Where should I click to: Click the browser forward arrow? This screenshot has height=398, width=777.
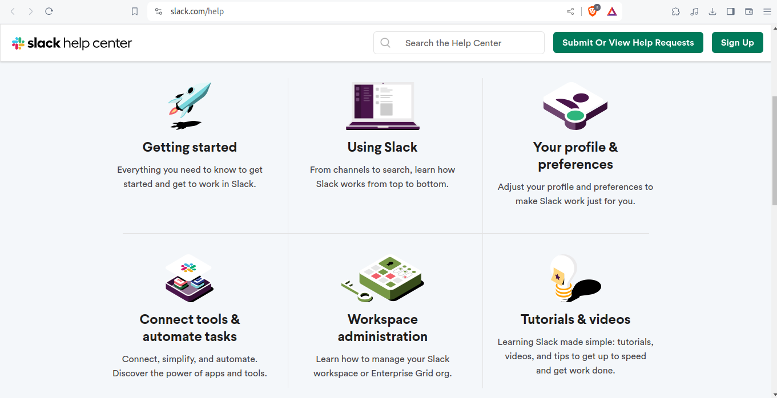pos(31,11)
